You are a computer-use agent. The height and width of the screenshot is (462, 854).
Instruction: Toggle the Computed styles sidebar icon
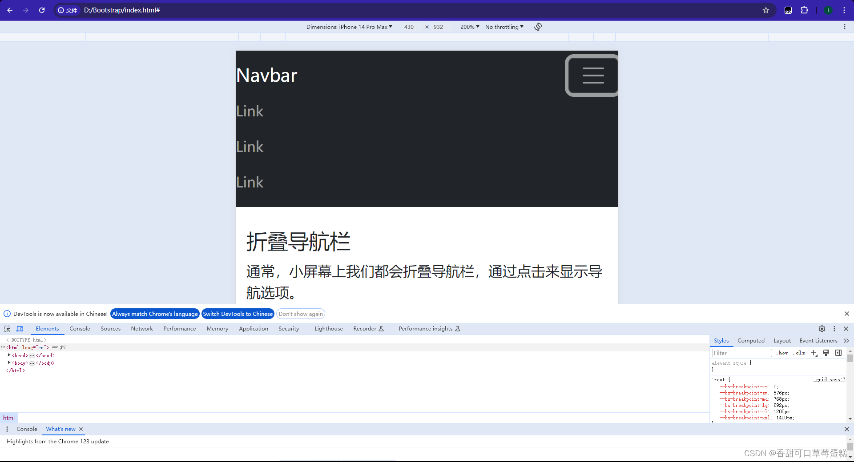[x=838, y=353]
